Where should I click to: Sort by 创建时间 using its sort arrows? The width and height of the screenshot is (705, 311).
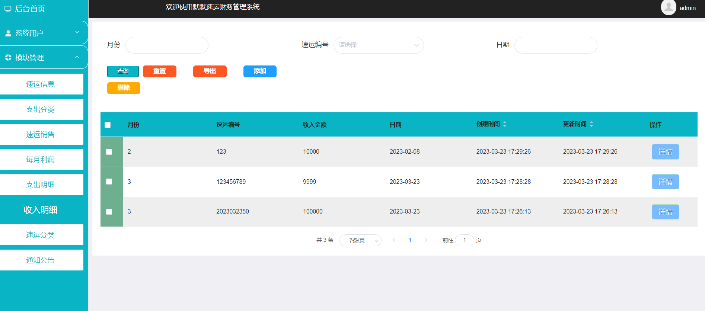pos(505,124)
